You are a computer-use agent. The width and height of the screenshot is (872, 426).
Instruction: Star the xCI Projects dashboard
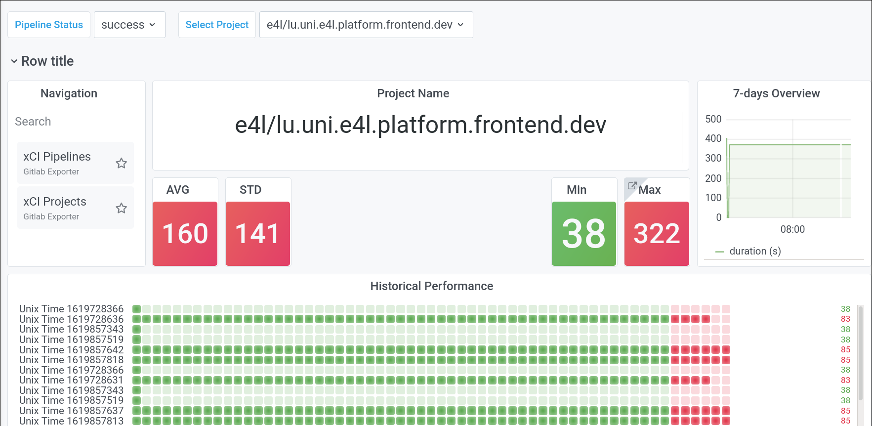point(122,208)
